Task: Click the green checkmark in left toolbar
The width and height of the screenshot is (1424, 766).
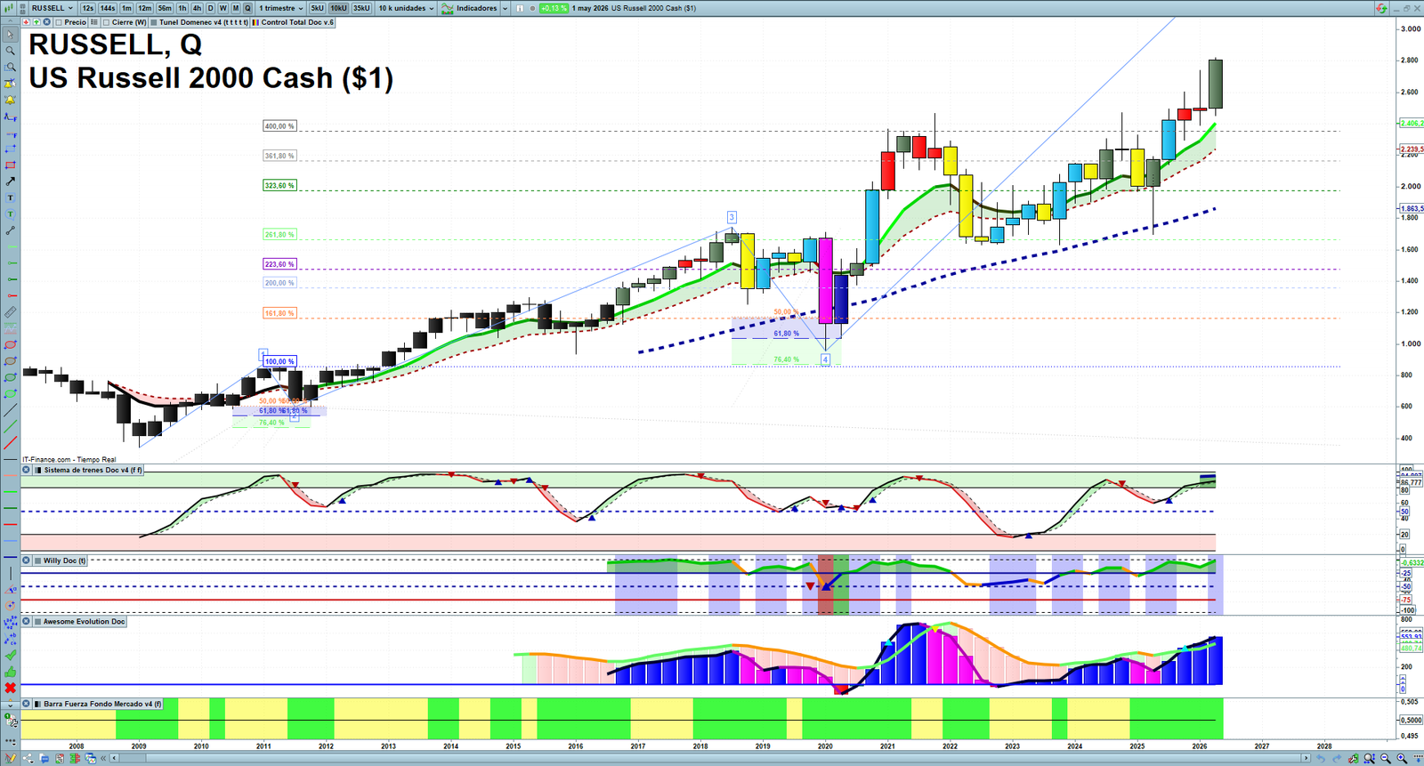Action: 10,655
